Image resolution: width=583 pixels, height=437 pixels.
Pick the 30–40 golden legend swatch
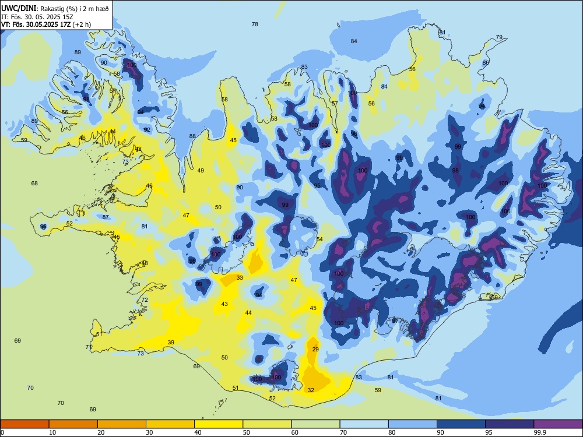[170, 424]
